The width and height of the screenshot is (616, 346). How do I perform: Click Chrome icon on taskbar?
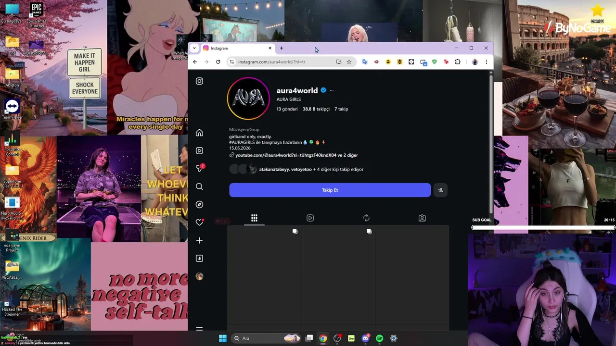323,338
